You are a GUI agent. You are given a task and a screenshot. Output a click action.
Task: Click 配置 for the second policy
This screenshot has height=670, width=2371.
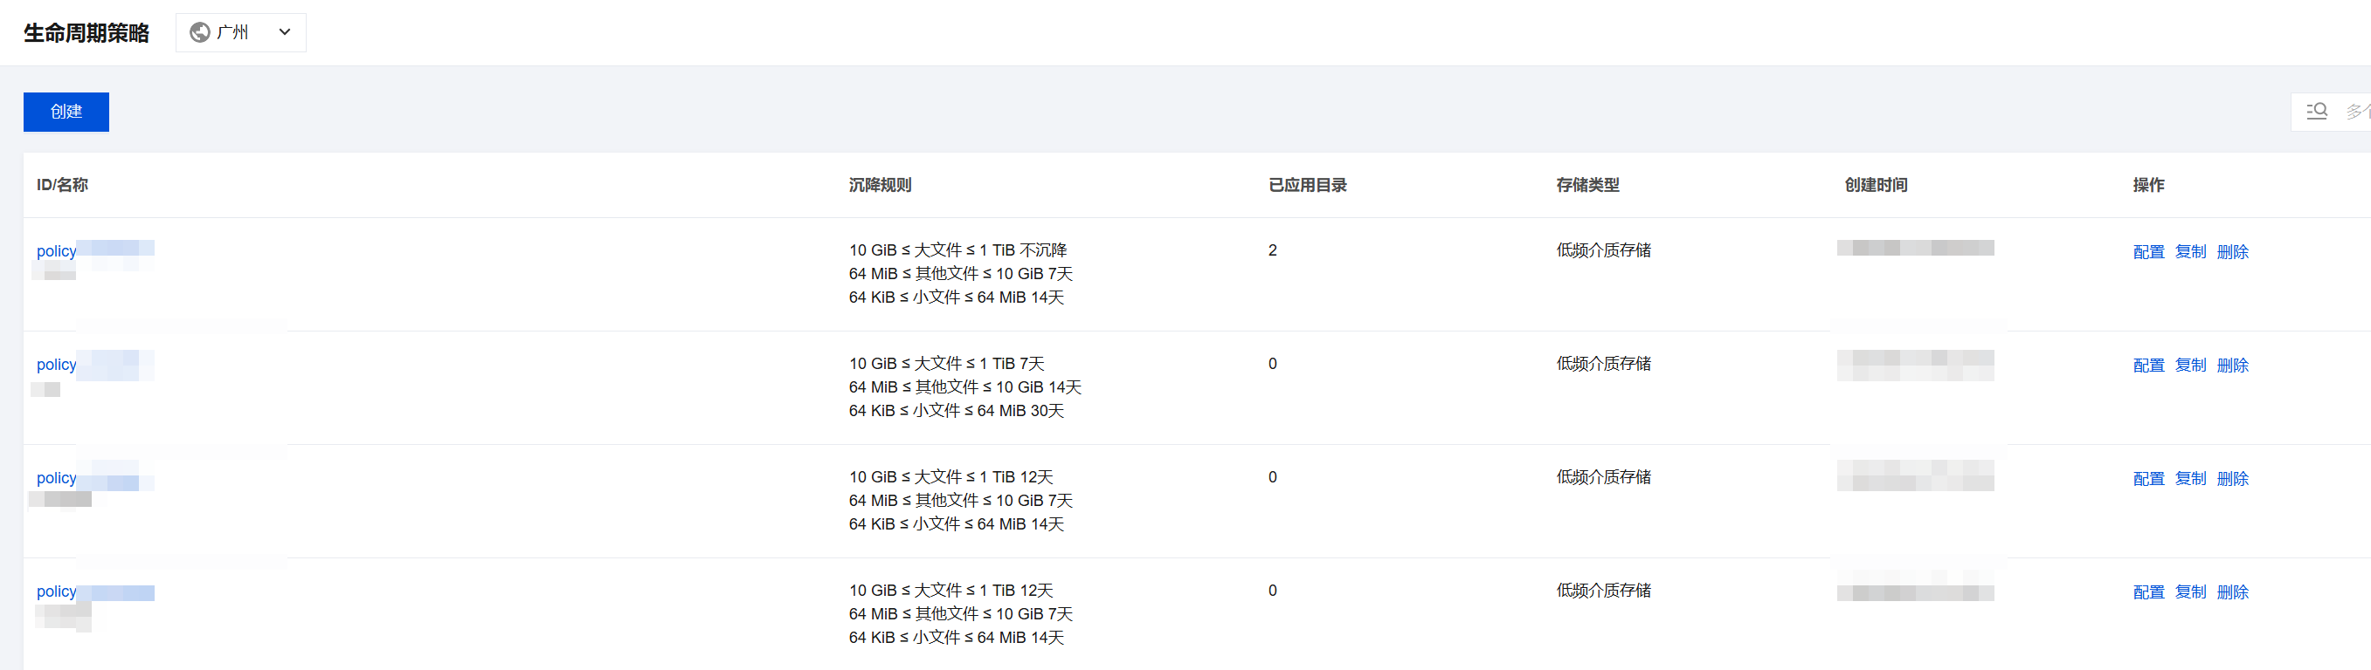click(2148, 366)
